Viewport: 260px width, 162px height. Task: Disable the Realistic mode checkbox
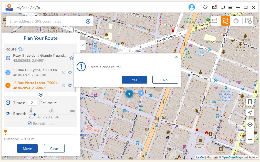[30, 124]
